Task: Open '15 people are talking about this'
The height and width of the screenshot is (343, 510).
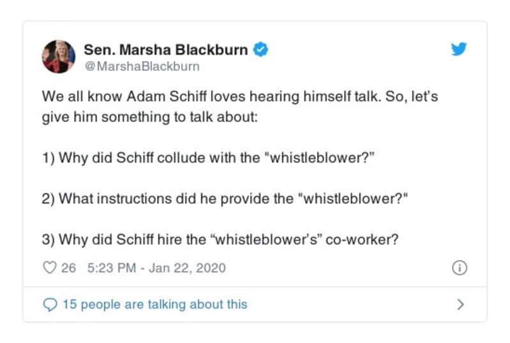Action: pyautogui.click(x=154, y=304)
